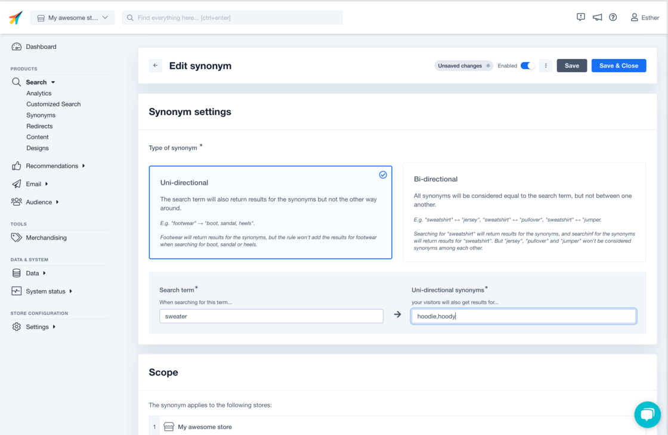668x435 pixels.
Task: Open the My awesome store switcher dropdown
Action: (72, 17)
